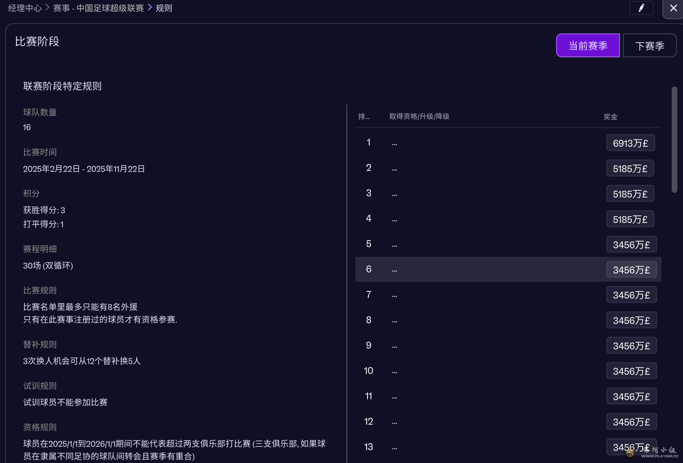Switch to 下赛季 tab

(x=649, y=46)
